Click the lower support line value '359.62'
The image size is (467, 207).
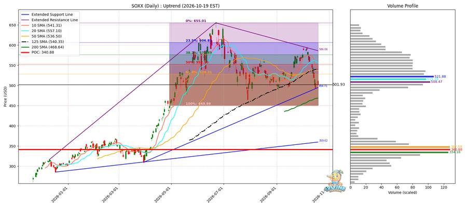[323, 140]
